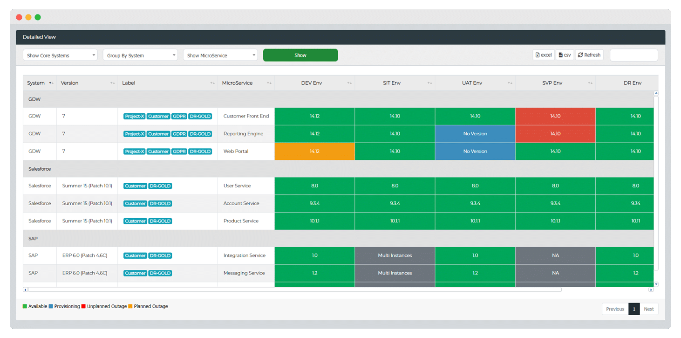Click the orange Planned Outage legend swatch
The image size is (681, 338).
pos(130,306)
